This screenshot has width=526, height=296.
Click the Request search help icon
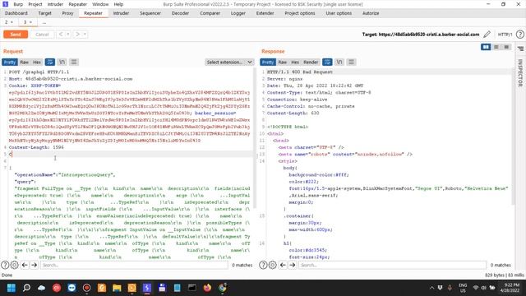click(x=5, y=265)
